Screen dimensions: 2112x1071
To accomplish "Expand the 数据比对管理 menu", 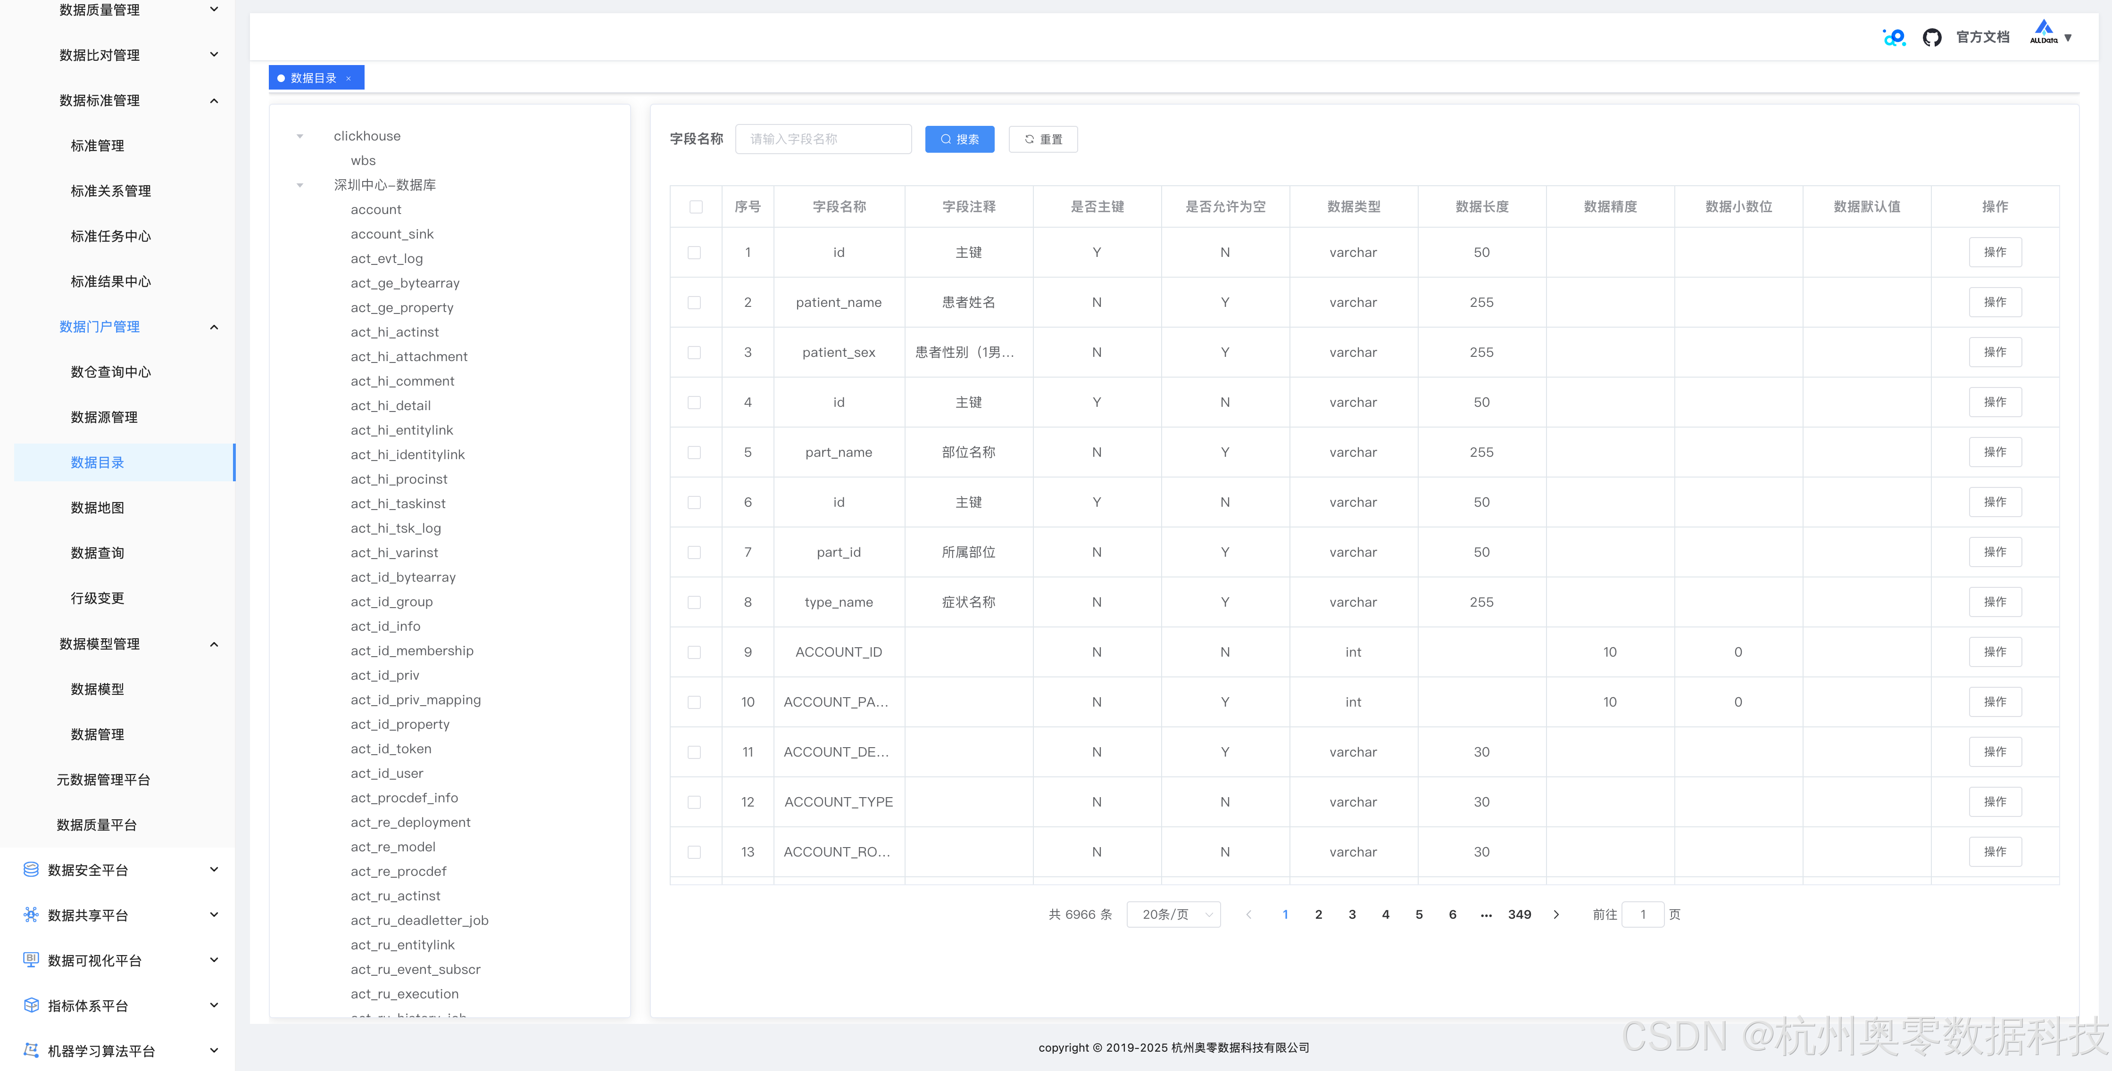I will [x=214, y=55].
